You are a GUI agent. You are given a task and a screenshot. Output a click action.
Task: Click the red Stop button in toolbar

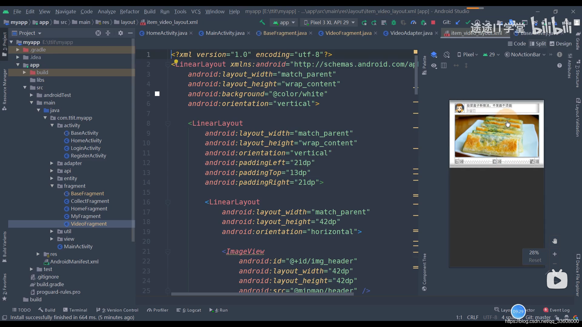tap(433, 22)
